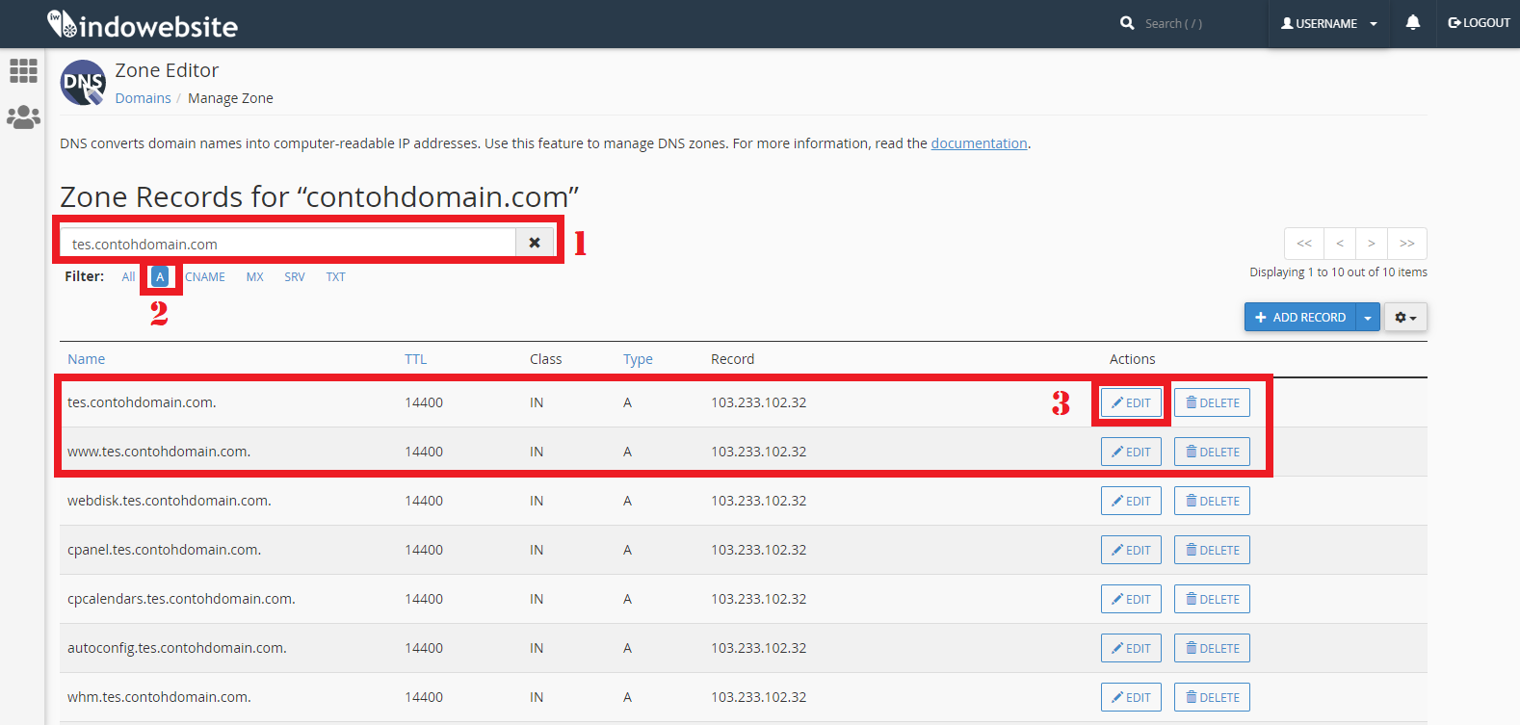
Task: Go to next page of records
Action: [1372, 243]
